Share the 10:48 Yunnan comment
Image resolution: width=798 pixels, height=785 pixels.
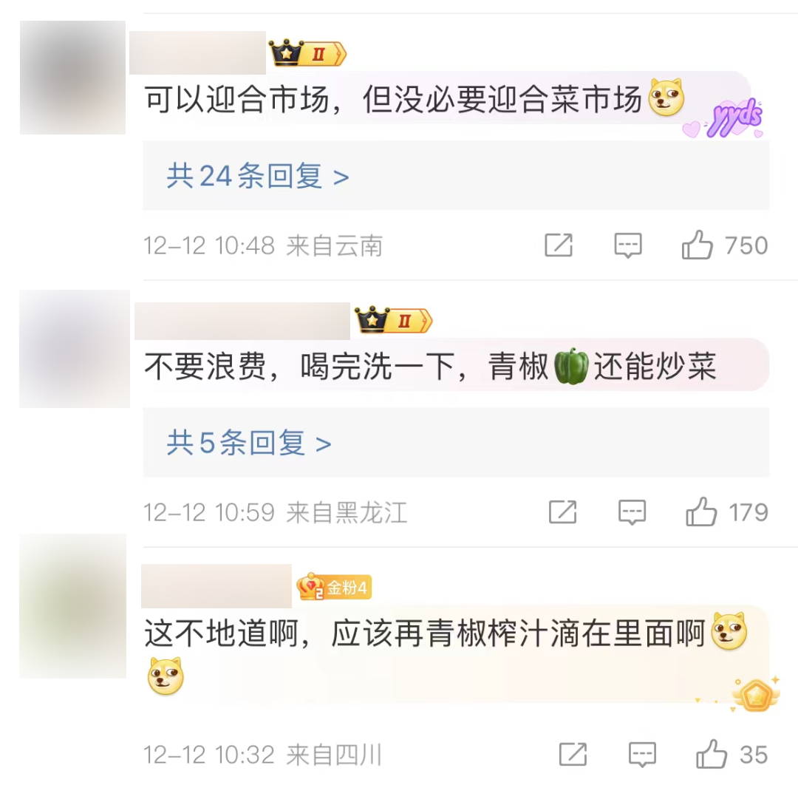[x=559, y=245]
